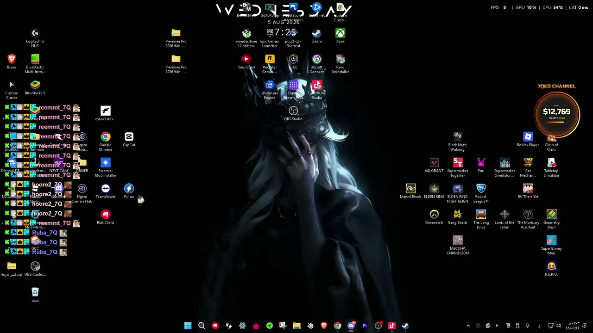
Task: Launch Roblox Player from the desktop
Action: [528, 137]
